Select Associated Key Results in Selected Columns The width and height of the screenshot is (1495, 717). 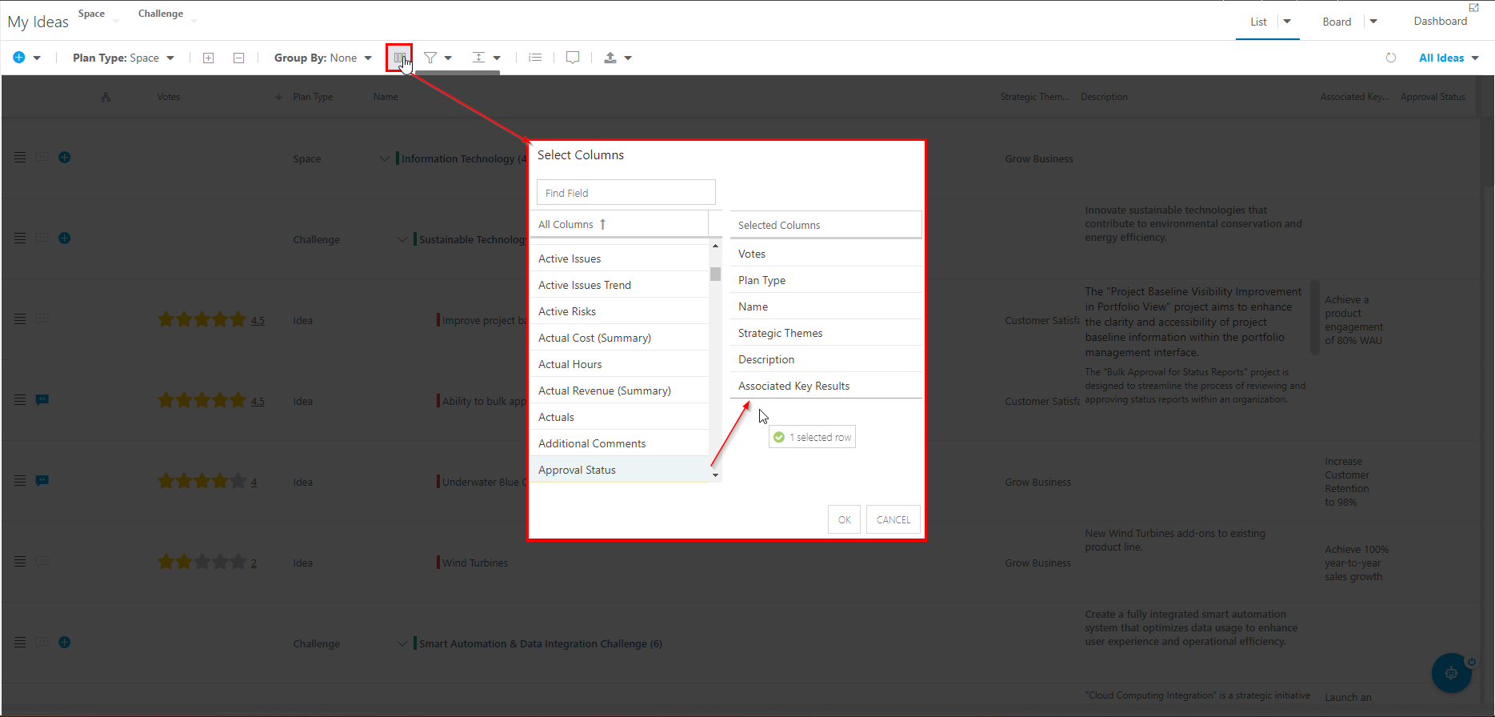click(x=825, y=386)
